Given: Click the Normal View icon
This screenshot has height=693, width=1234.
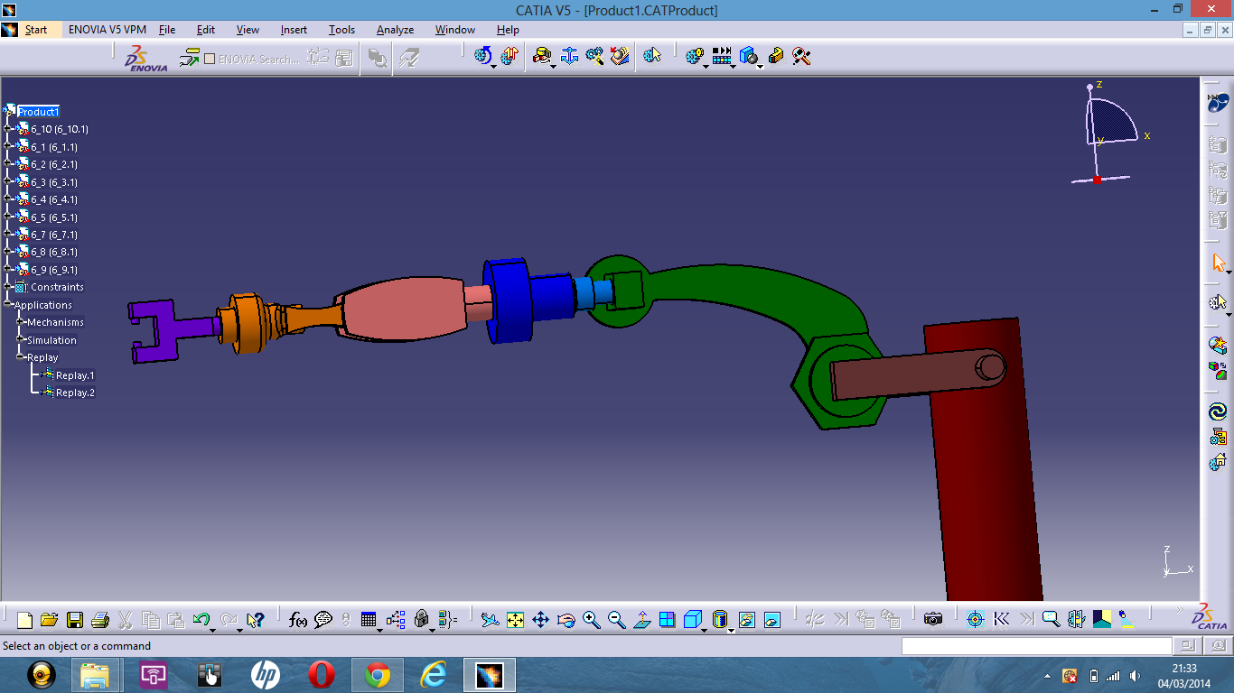Looking at the screenshot, I should tap(641, 620).
